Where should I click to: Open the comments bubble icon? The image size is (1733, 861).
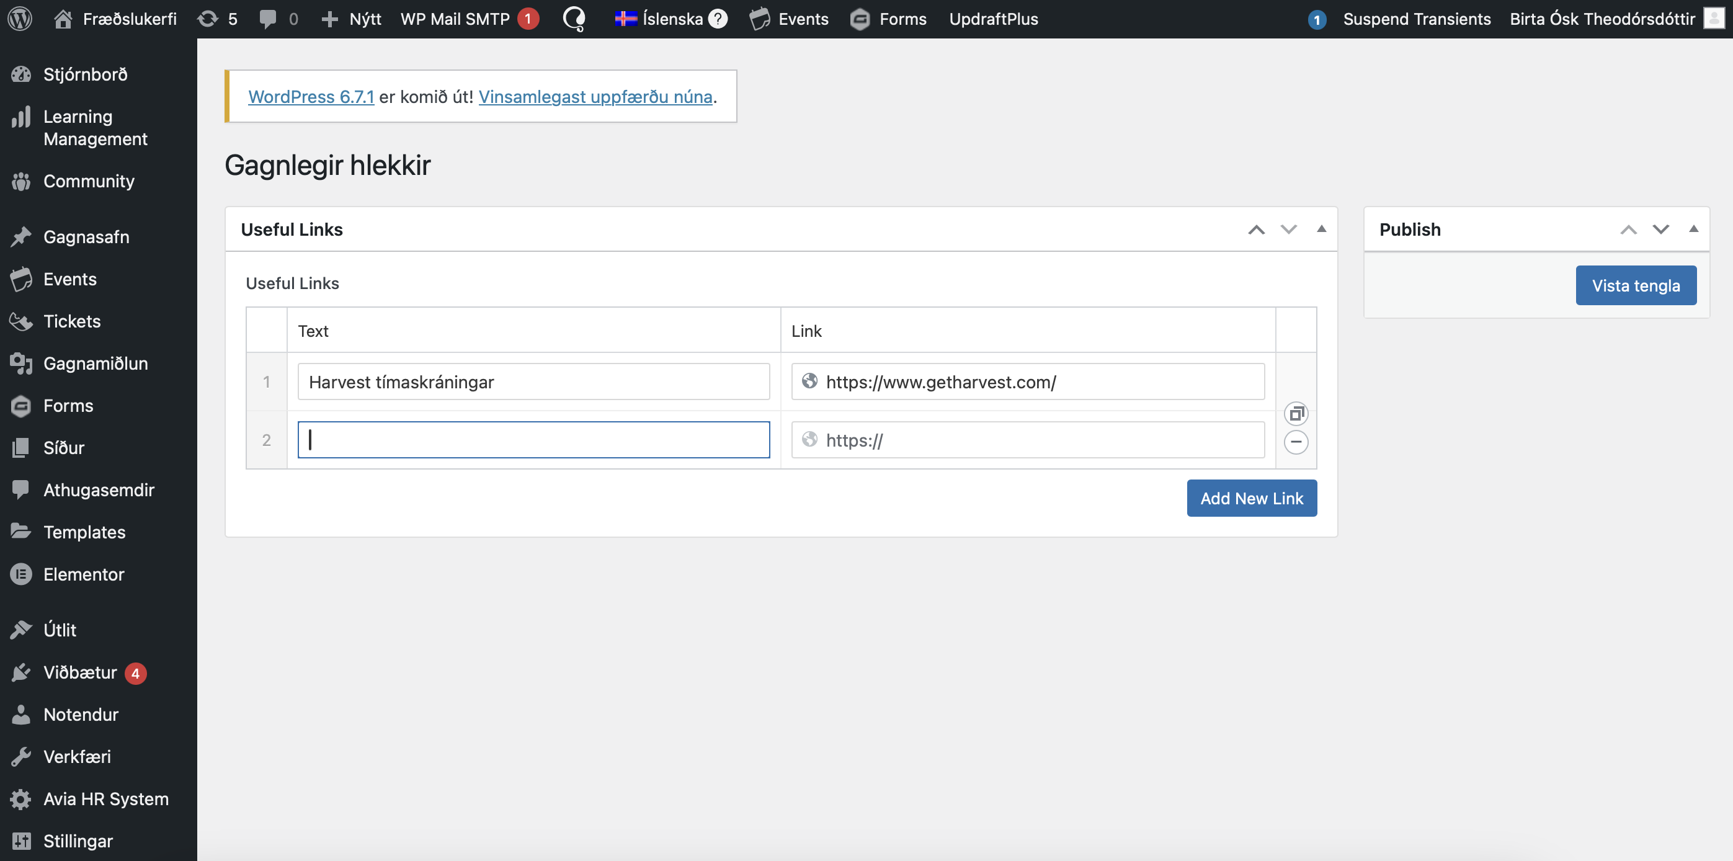(x=268, y=19)
